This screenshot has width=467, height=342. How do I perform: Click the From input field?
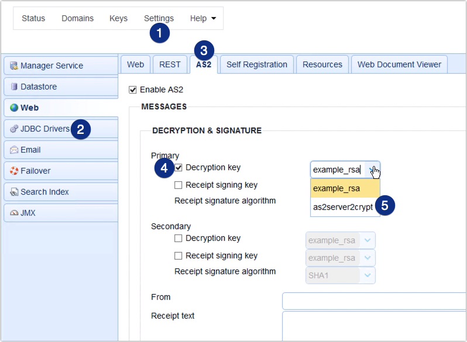pos(375,300)
